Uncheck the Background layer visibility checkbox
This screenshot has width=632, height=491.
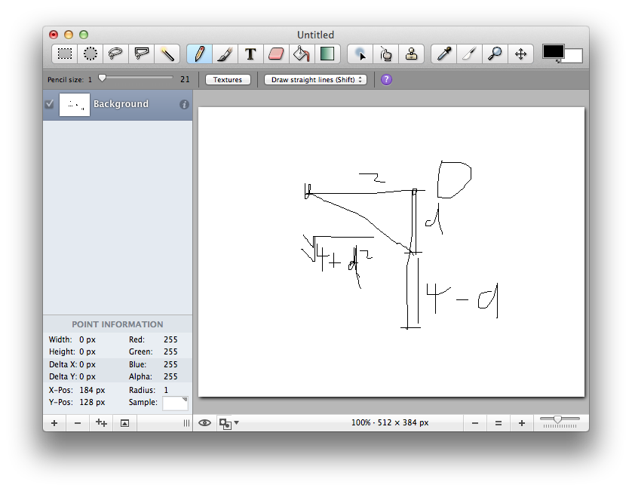50,104
